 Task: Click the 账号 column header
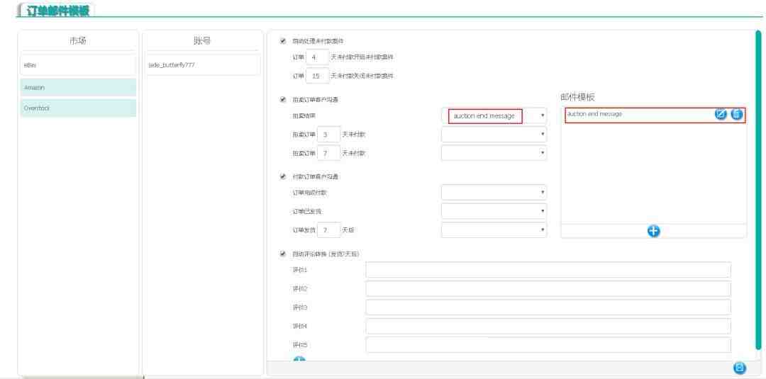pos(203,41)
